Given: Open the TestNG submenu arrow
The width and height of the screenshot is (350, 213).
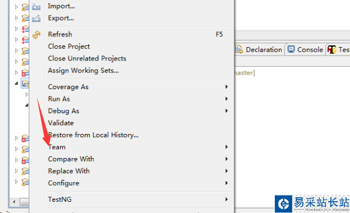Looking at the screenshot, I should coord(227,199).
